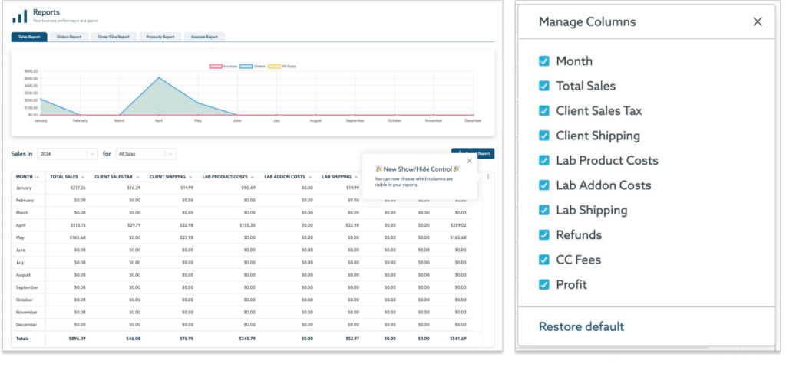786x370 pixels.
Task: Click the $165.68 May total sales cell
Action: [x=78, y=237]
